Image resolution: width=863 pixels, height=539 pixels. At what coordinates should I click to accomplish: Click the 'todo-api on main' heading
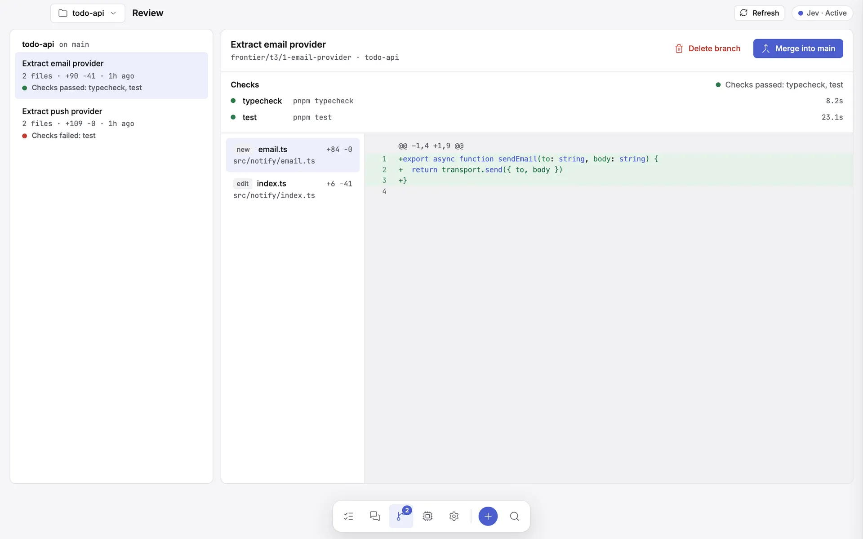(x=55, y=44)
